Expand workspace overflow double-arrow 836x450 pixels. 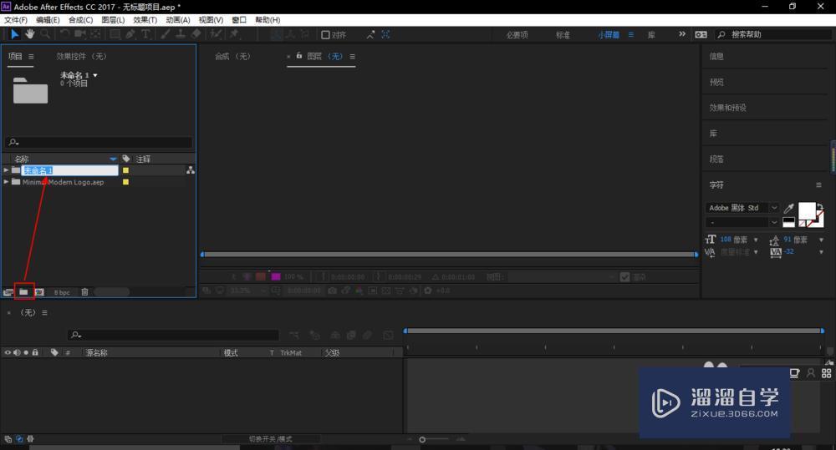(682, 34)
